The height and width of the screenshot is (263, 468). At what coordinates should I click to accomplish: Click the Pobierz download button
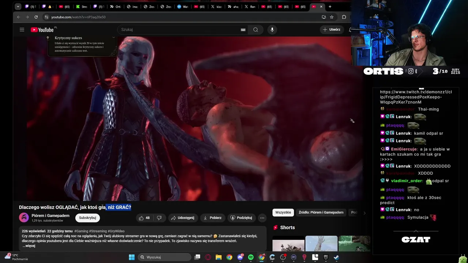pos(212,218)
